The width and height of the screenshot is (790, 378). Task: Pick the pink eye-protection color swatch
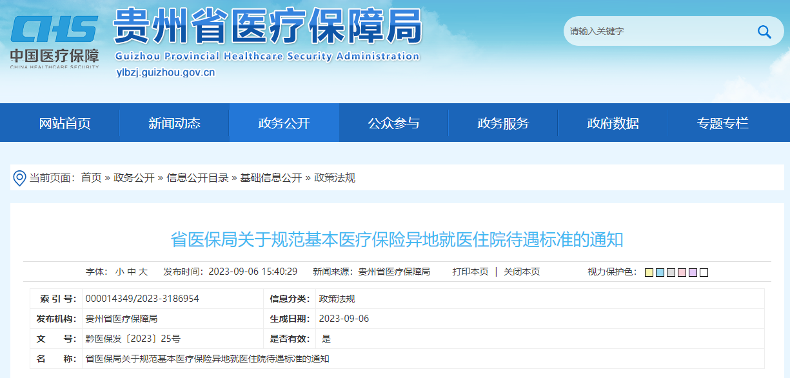(x=682, y=273)
